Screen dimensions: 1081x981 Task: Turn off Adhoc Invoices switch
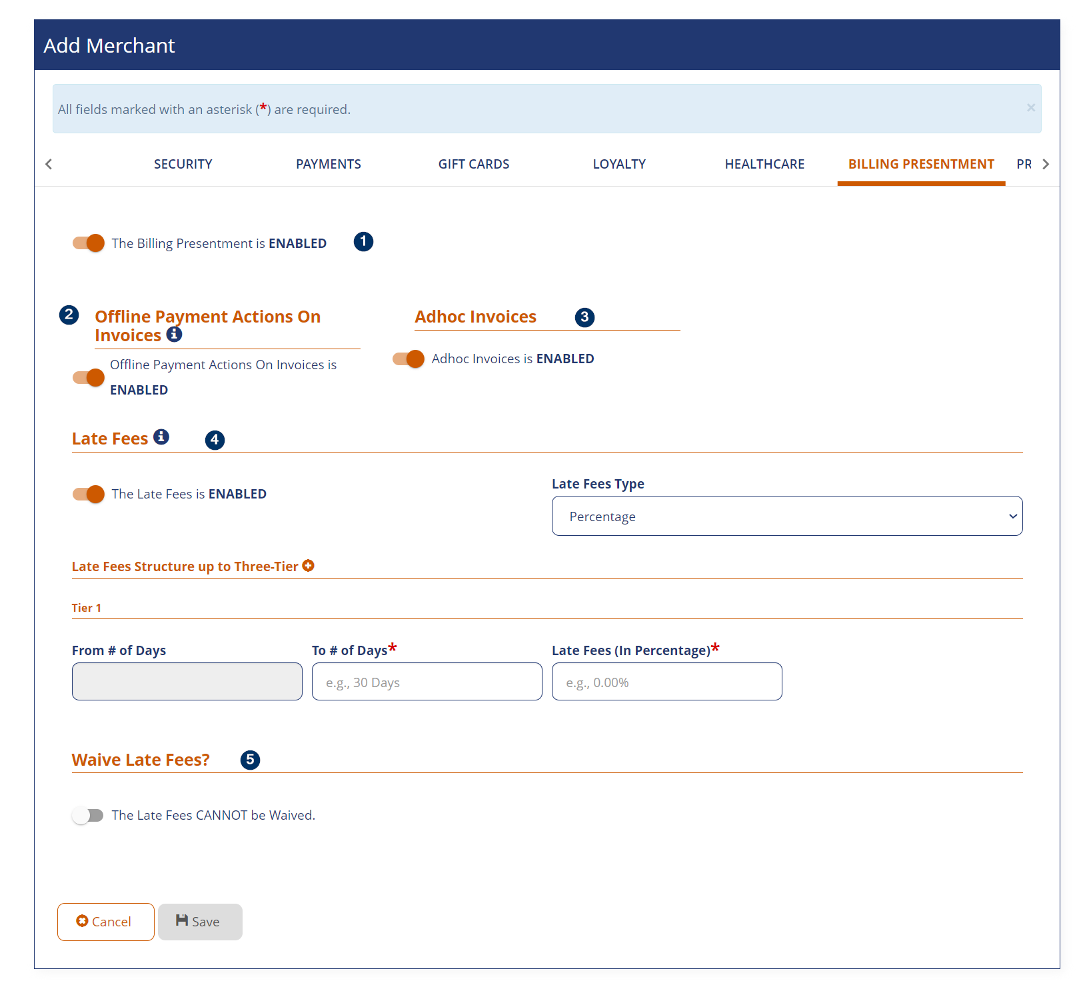point(409,359)
